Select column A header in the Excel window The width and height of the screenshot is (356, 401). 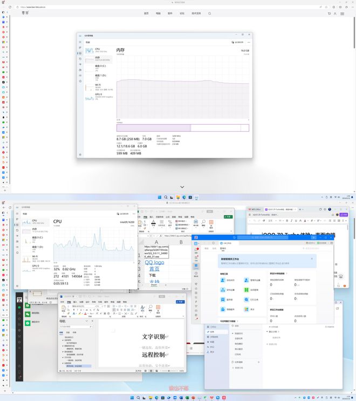click(156, 242)
